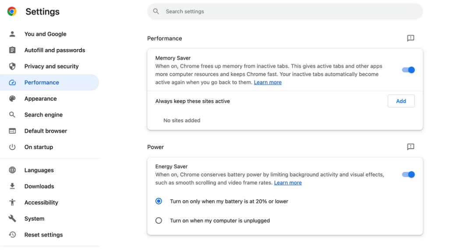The width and height of the screenshot is (473, 250).
Task: Click the Appearance palette icon
Action: (x=12, y=99)
